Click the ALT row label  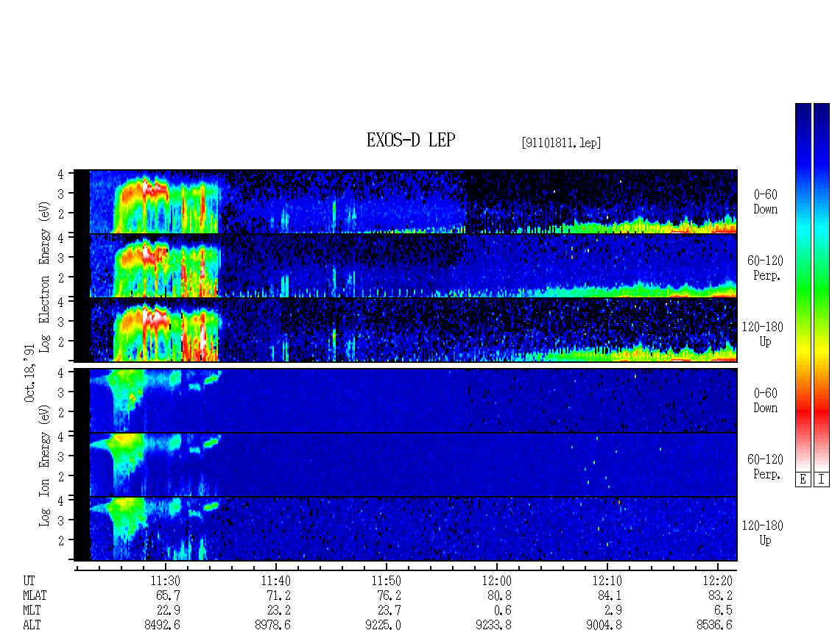(32, 626)
